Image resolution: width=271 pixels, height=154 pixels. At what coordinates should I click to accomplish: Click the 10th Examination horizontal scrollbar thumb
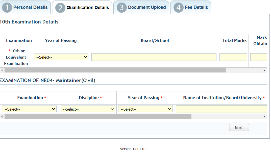click(x=115, y=70)
